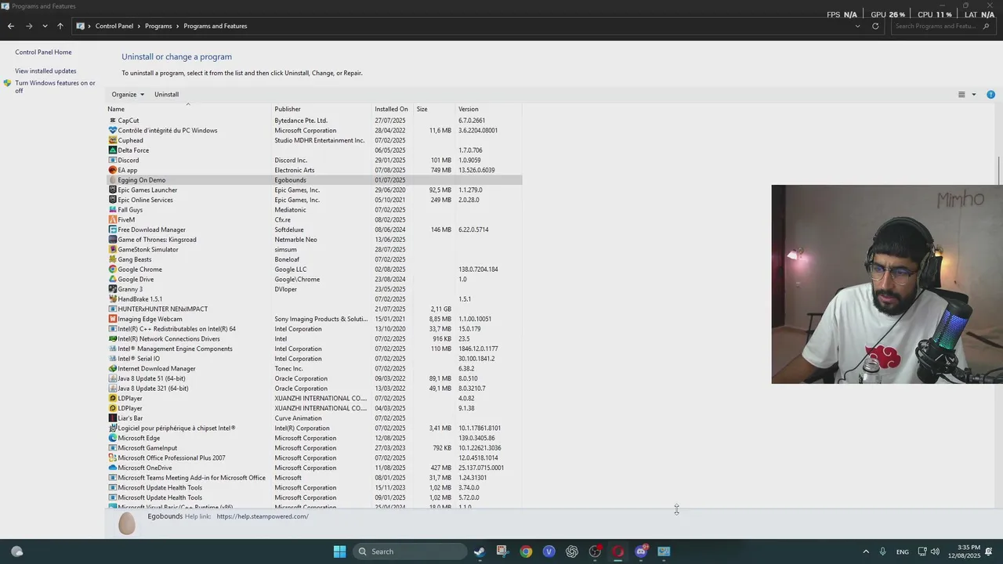The image size is (1003, 564).
Task: Sort by Installed On column header
Action: (x=391, y=109)
